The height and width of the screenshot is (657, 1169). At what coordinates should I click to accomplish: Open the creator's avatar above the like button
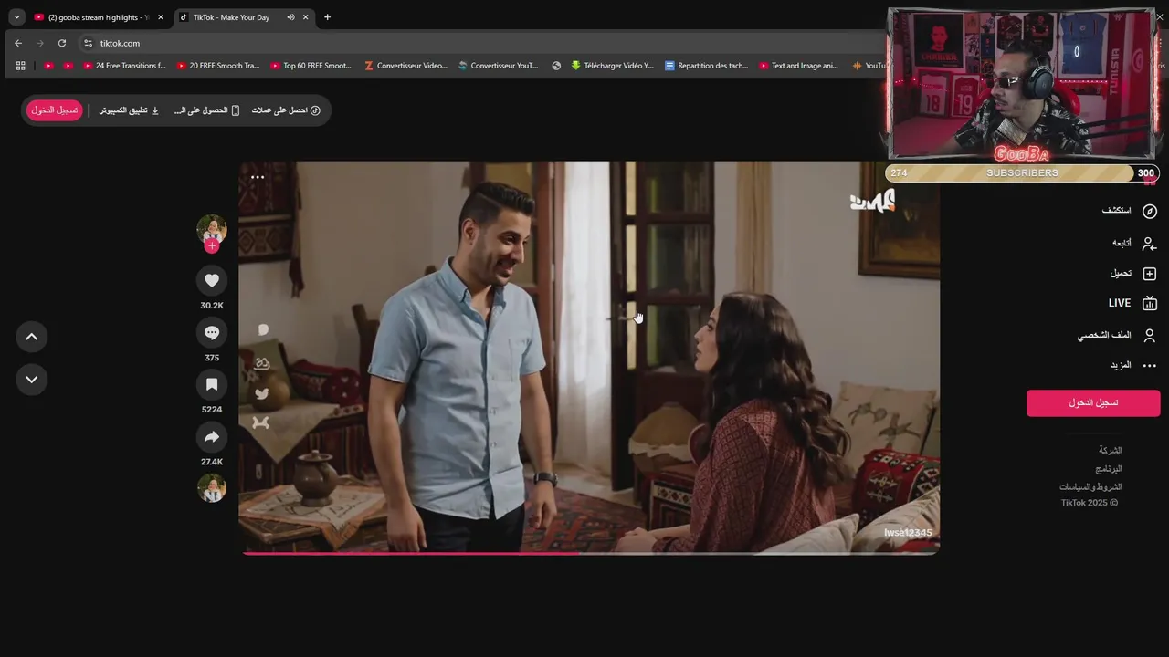212,229
